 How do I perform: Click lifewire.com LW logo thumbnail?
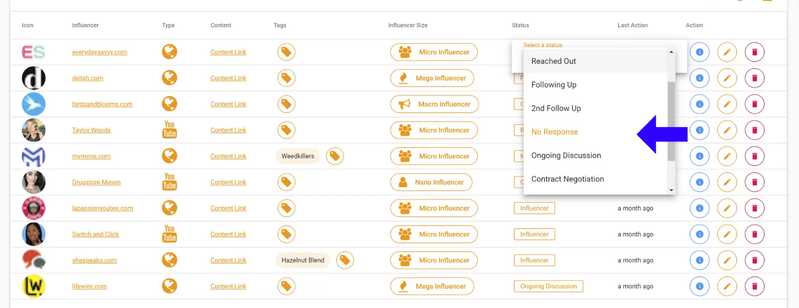(x=33, y=286)
